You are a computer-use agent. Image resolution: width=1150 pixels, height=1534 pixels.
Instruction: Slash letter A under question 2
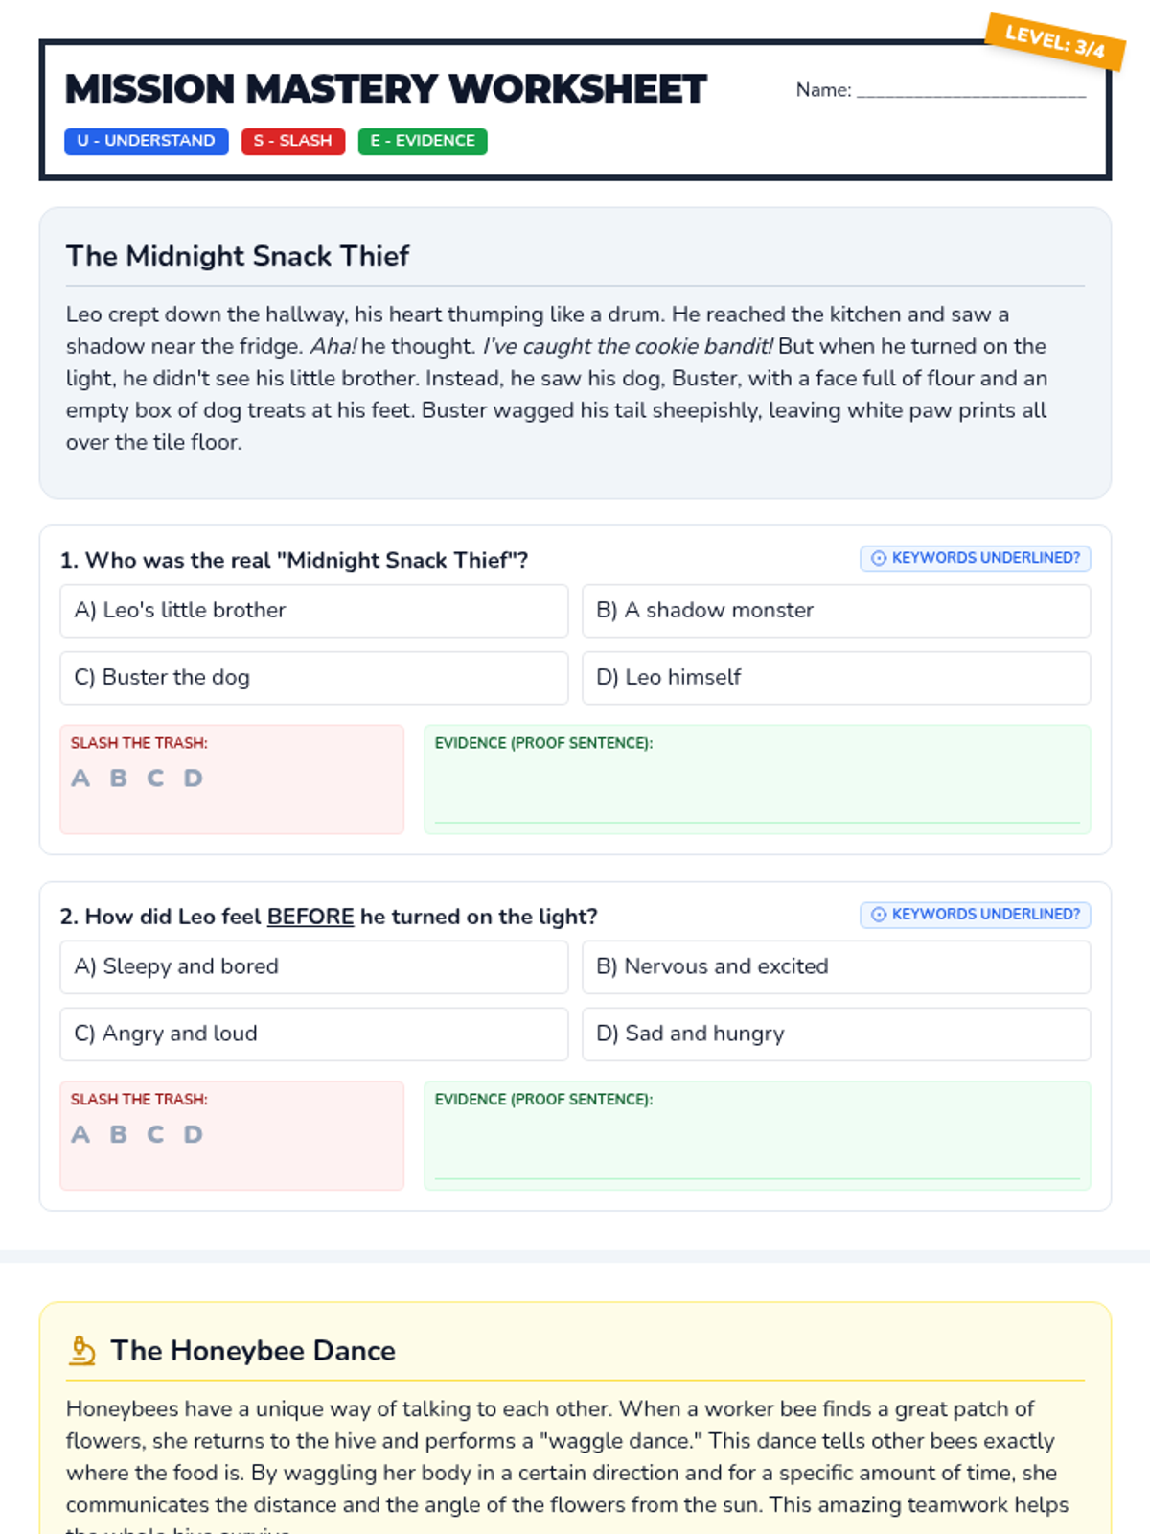coord(80,1135)
